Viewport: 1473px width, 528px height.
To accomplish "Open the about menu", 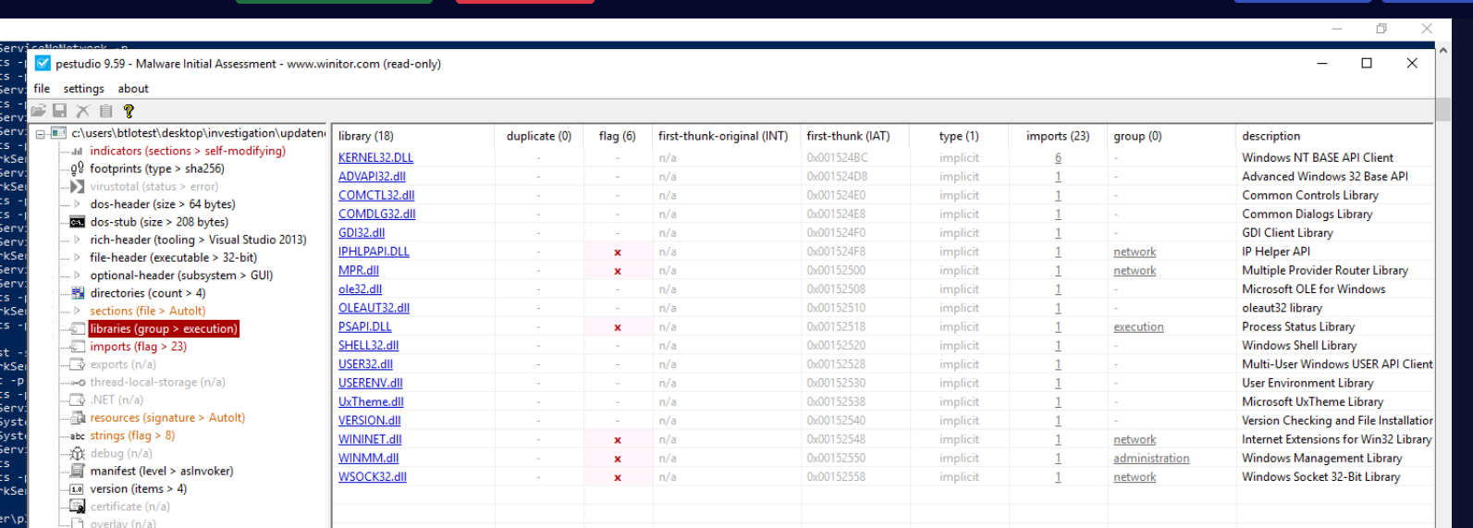I will (x=133, y=89).
